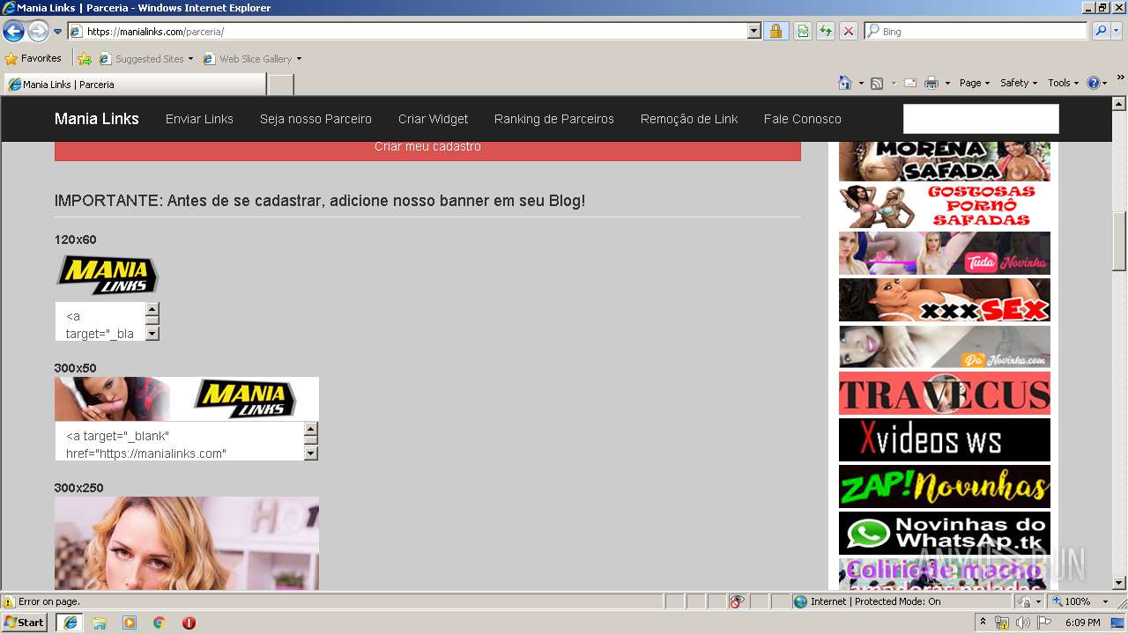
Task: Click the Criar meu cadastro button
Action: tap(427, 147)
